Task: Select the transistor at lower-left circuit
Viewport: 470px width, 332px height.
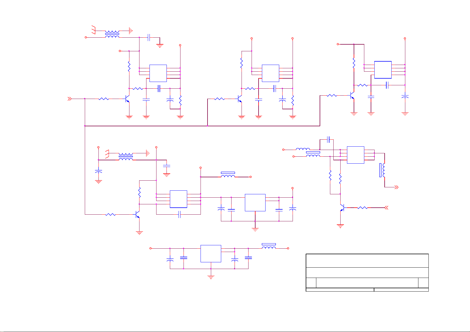Action: (x=138, y=214)
